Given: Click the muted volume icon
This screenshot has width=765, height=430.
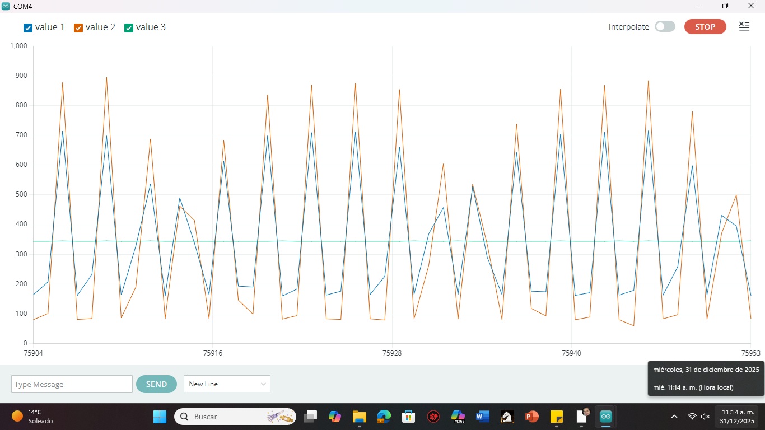Looking at the screenshot, I should [706, 417].
